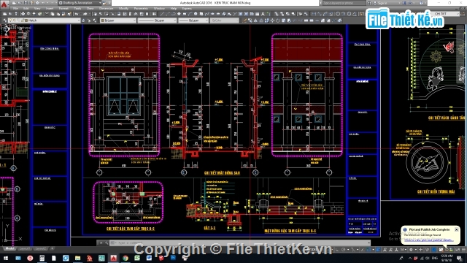Close the Plot and Publish Job notification

(x=456, y=229)
